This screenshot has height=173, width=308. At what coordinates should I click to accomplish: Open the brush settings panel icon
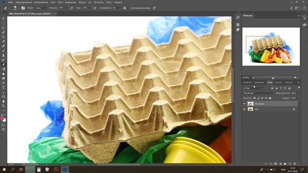[23, 8]
